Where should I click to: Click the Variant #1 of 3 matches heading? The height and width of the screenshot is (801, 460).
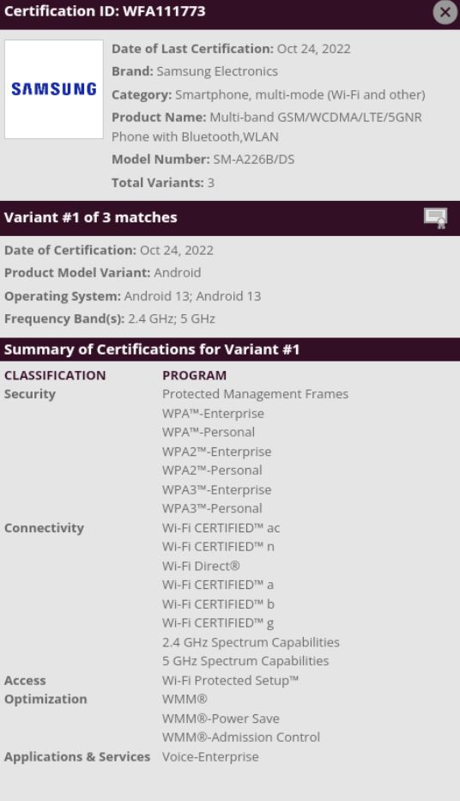90,217
